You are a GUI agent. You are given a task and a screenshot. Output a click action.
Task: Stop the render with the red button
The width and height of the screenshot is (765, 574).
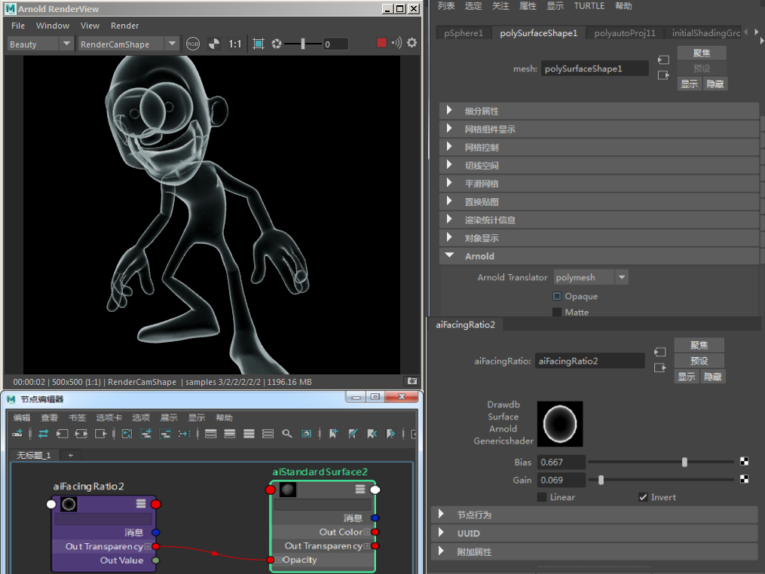click(381, 43)
